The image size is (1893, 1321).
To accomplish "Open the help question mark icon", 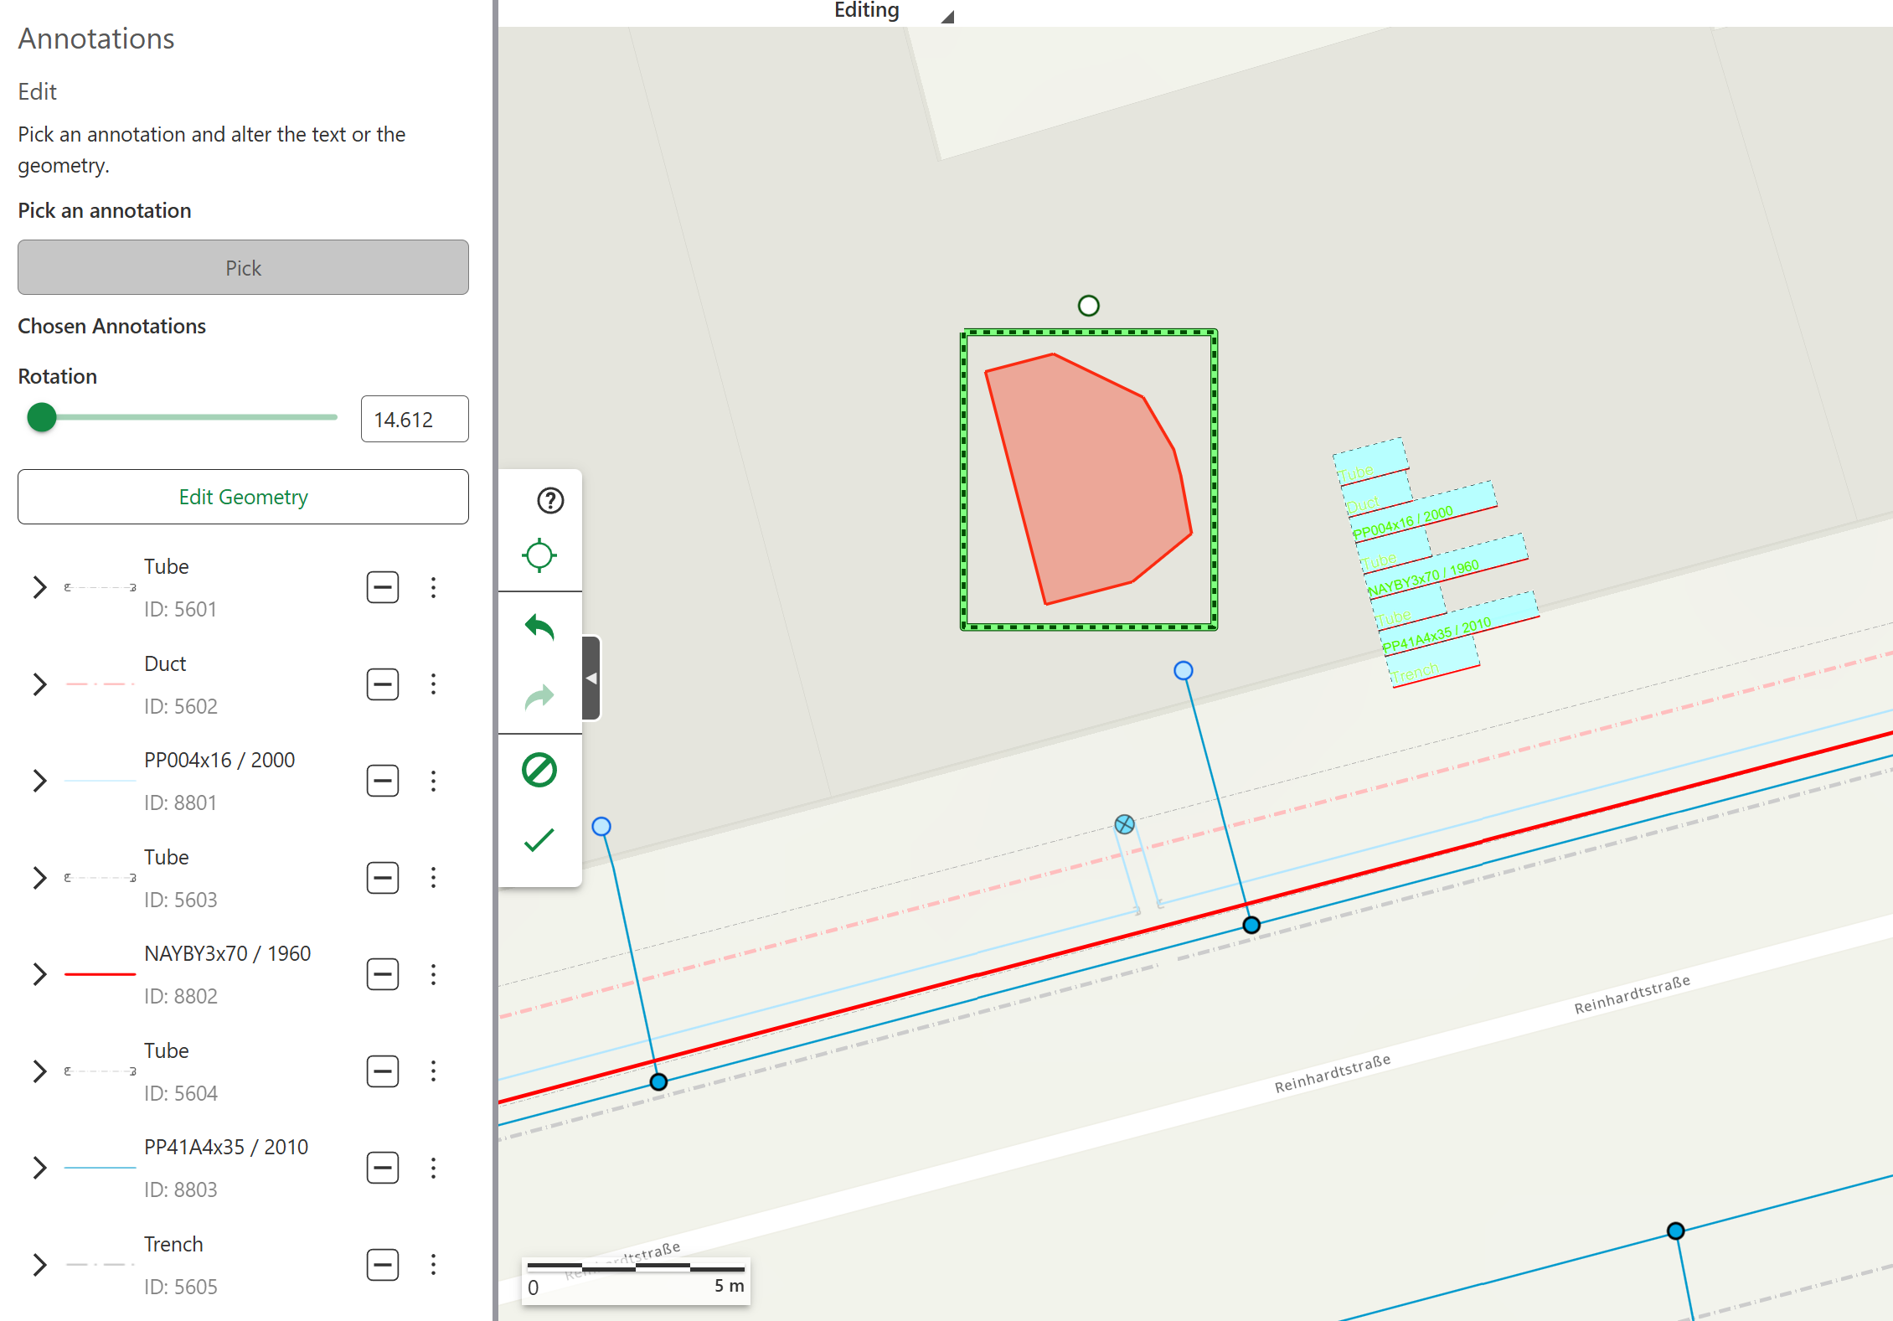I will pyautogui.click(x=549, y=500).
